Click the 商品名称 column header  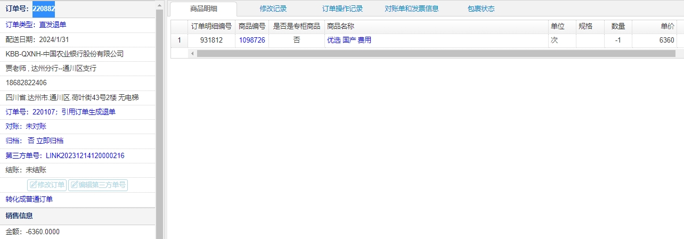[x=436, y=26]
